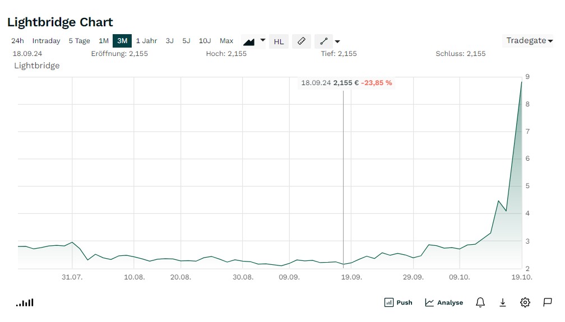Expand the drawing tools dropdown arrow

coord(337,41)
